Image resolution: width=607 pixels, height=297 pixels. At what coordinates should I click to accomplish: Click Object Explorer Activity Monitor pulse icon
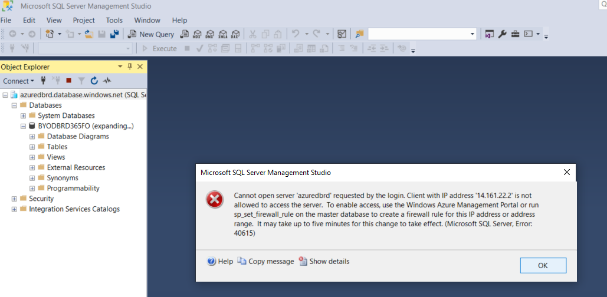pos(107,80)
